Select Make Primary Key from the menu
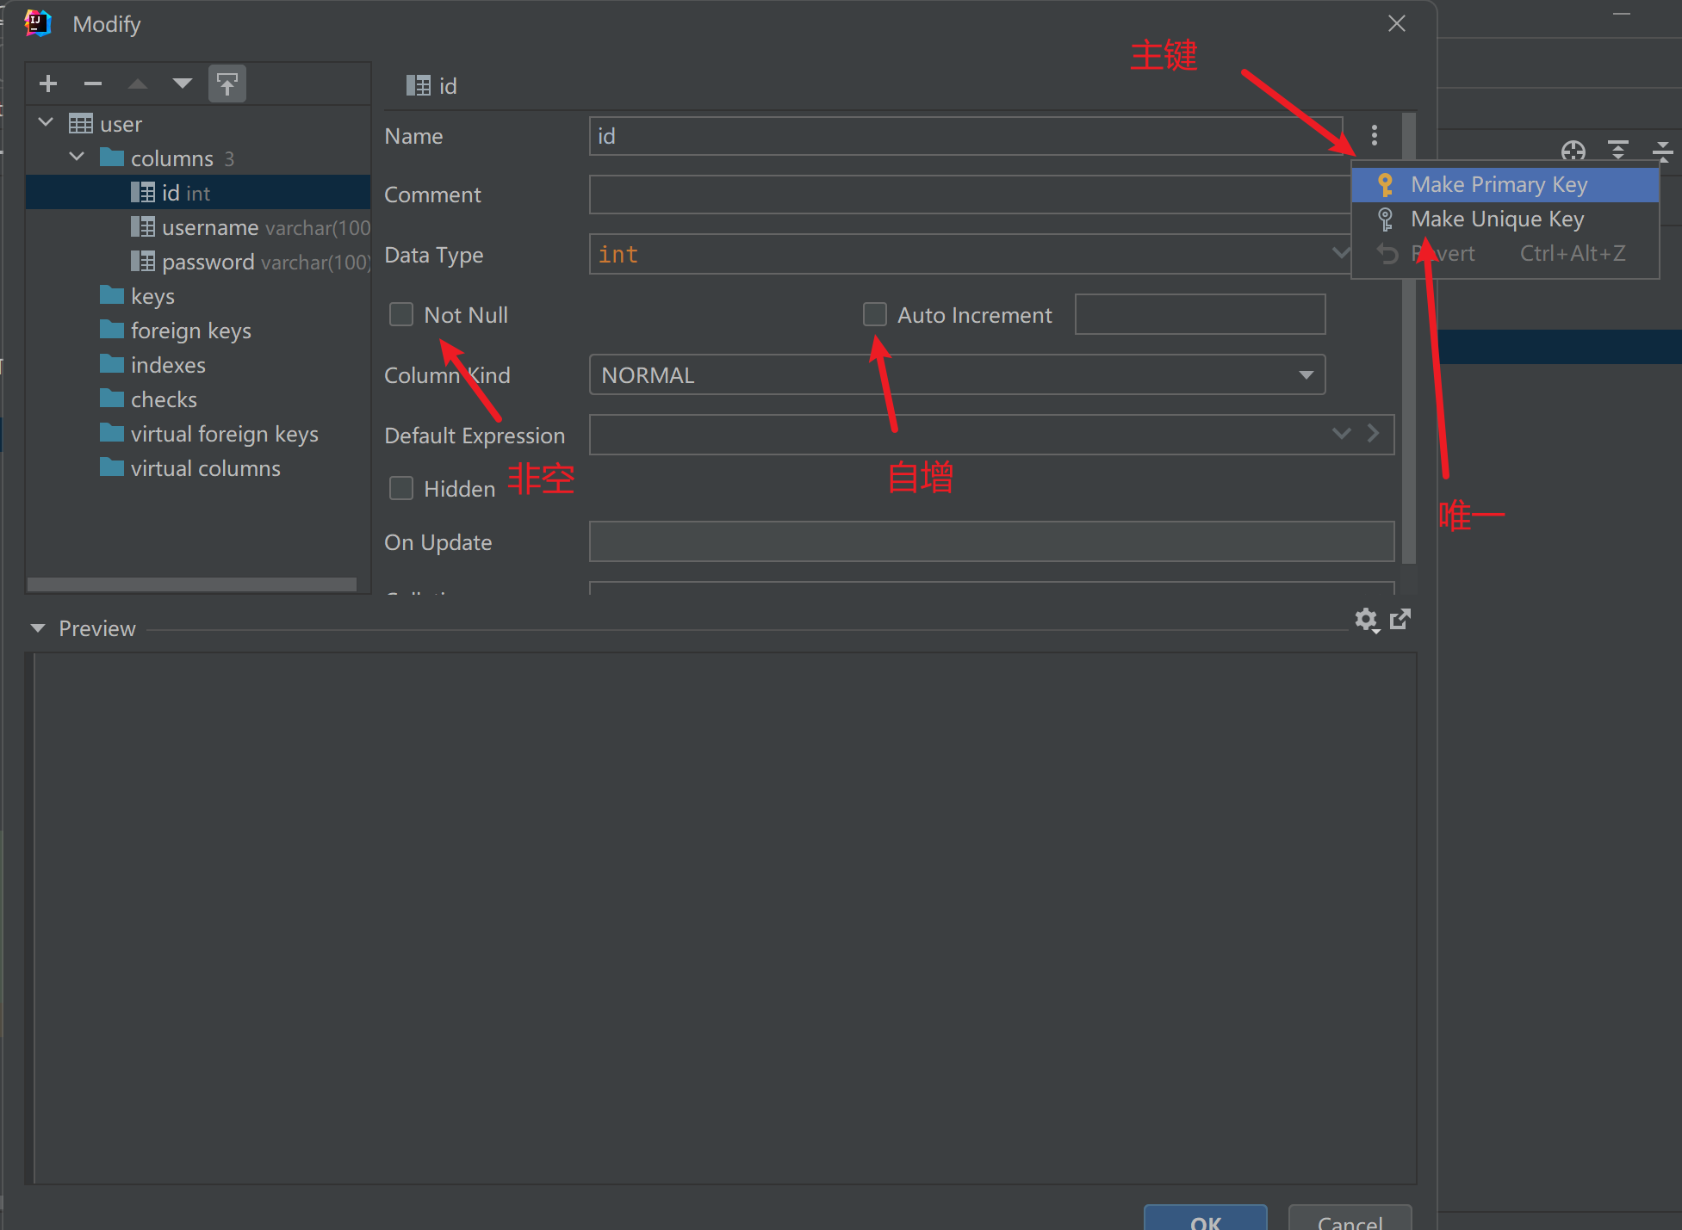Screen dimensions: 1682x1230 [x=1499, y=184]
